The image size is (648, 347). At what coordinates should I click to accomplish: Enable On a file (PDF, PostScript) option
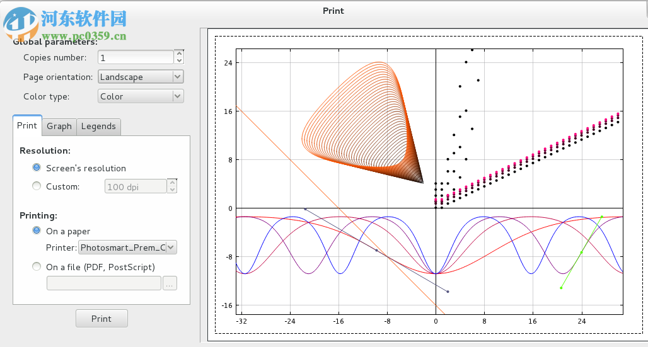coord(37,267)
